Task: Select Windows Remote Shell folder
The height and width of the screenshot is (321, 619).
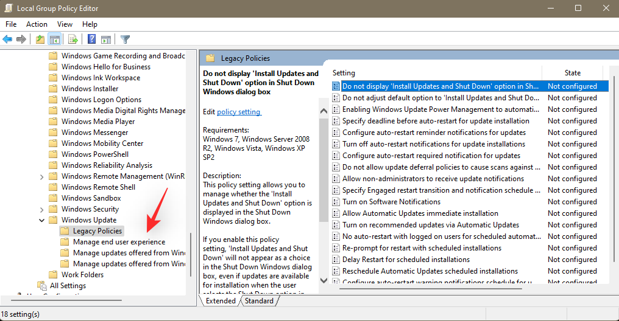Action: 98,187
